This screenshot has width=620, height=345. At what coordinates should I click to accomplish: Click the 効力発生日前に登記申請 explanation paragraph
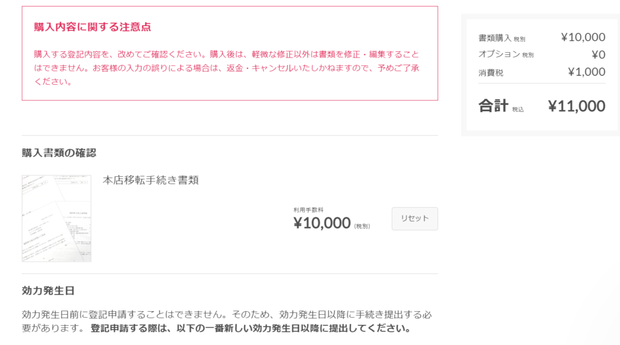226,321
